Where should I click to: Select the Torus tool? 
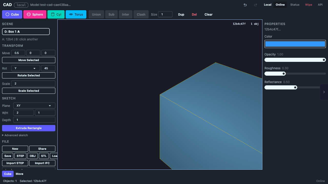(x=76, y=14)
